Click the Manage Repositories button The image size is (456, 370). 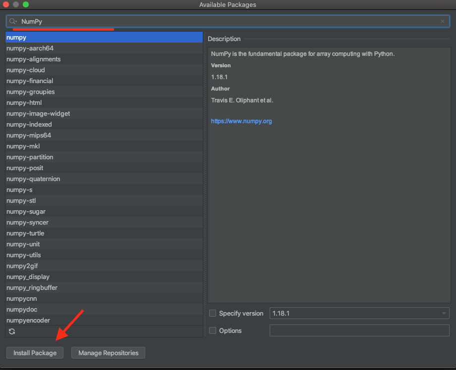click(108, 353)
